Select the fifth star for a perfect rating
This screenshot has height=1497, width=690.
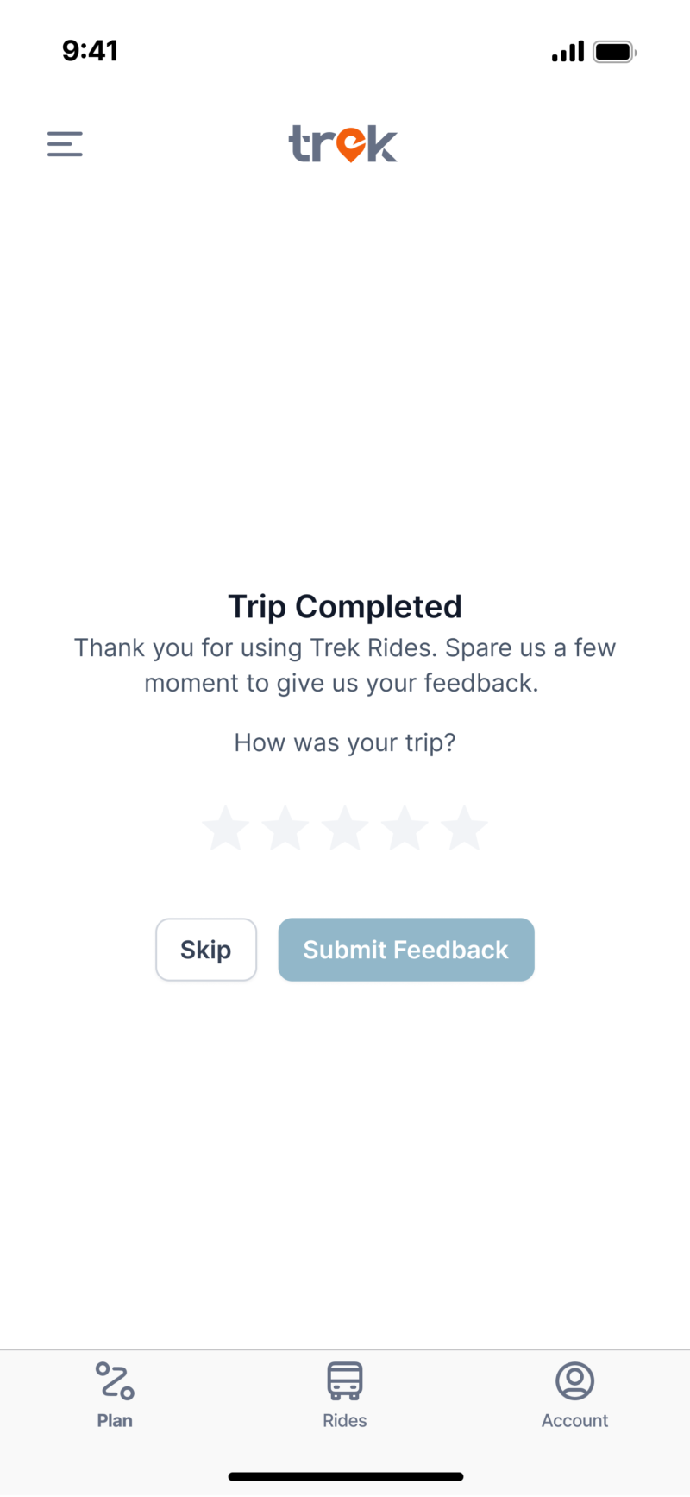coord(465,827)
